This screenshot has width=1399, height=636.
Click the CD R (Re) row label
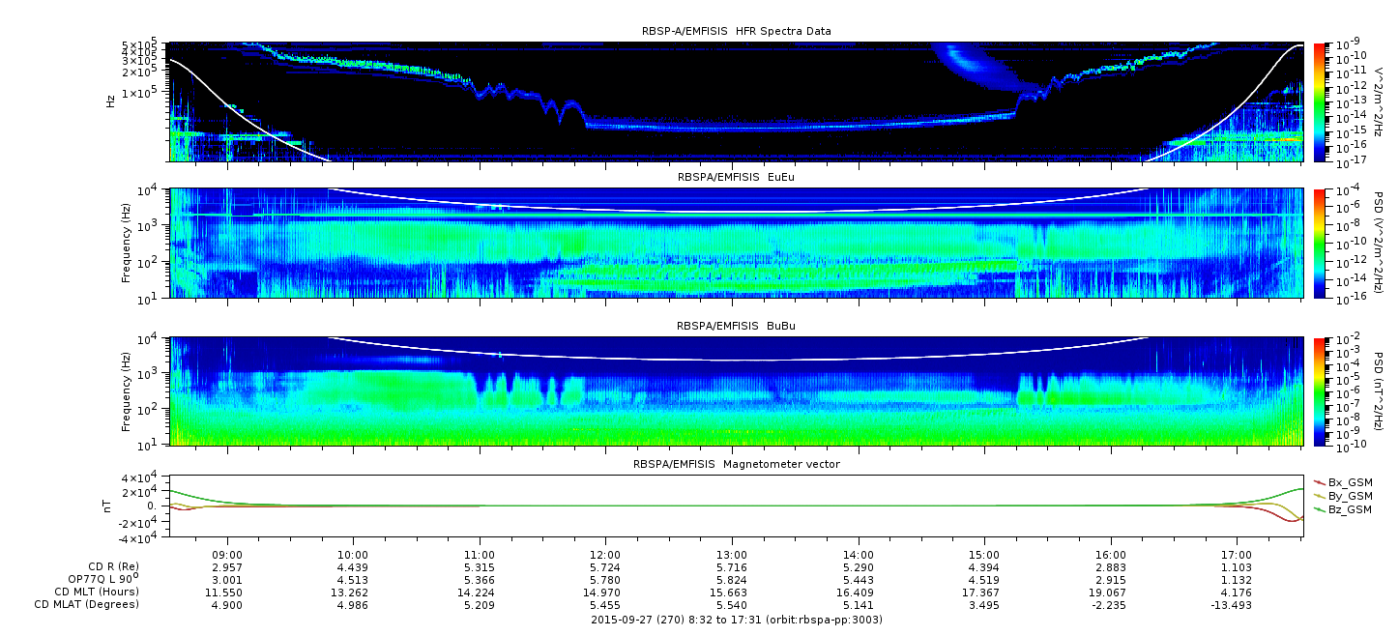pos(107,567)
